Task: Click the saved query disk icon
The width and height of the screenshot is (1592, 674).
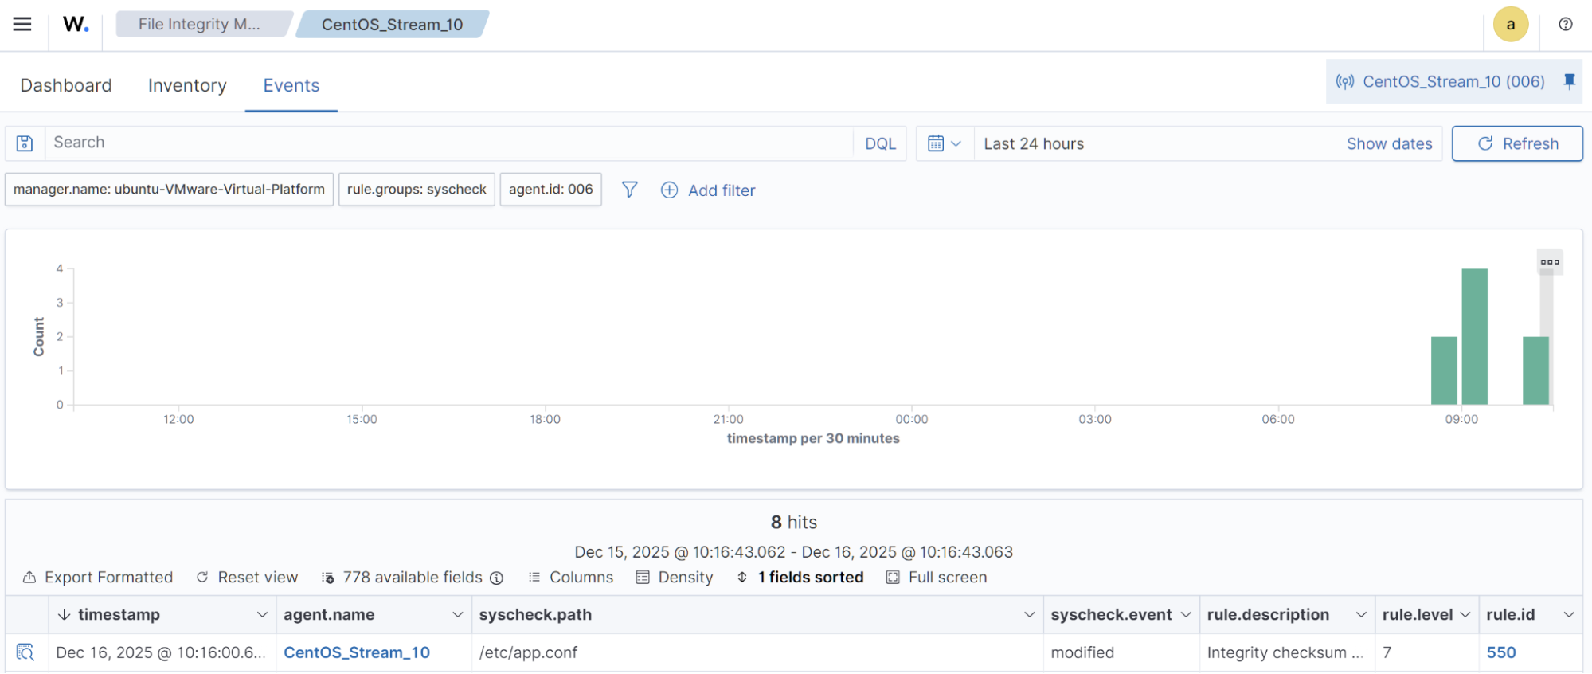Action: tap(25, 143)
